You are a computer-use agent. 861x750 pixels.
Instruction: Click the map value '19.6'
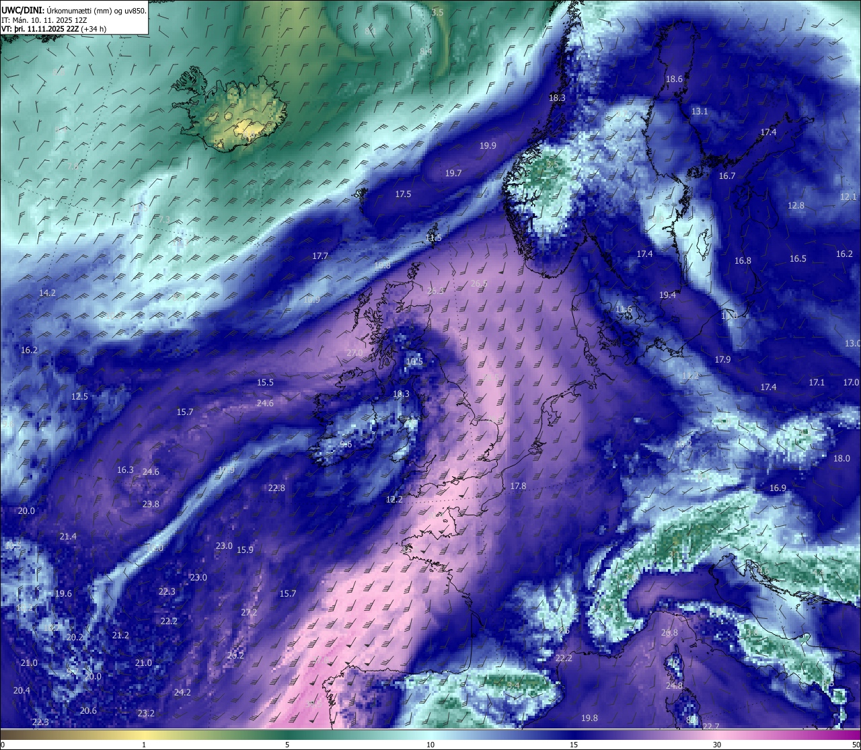(x=63, y=593)
